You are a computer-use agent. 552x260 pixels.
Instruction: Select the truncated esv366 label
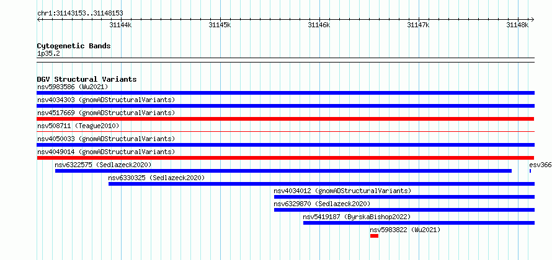tap(540, 165)
